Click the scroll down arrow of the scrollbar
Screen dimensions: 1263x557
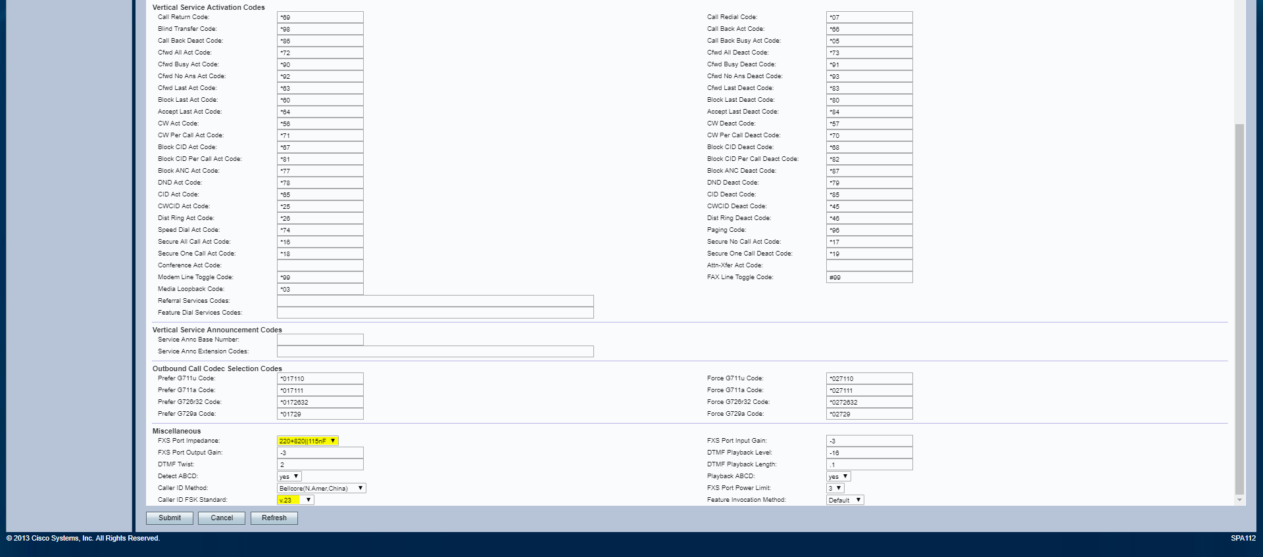[x=1239, y=500]
